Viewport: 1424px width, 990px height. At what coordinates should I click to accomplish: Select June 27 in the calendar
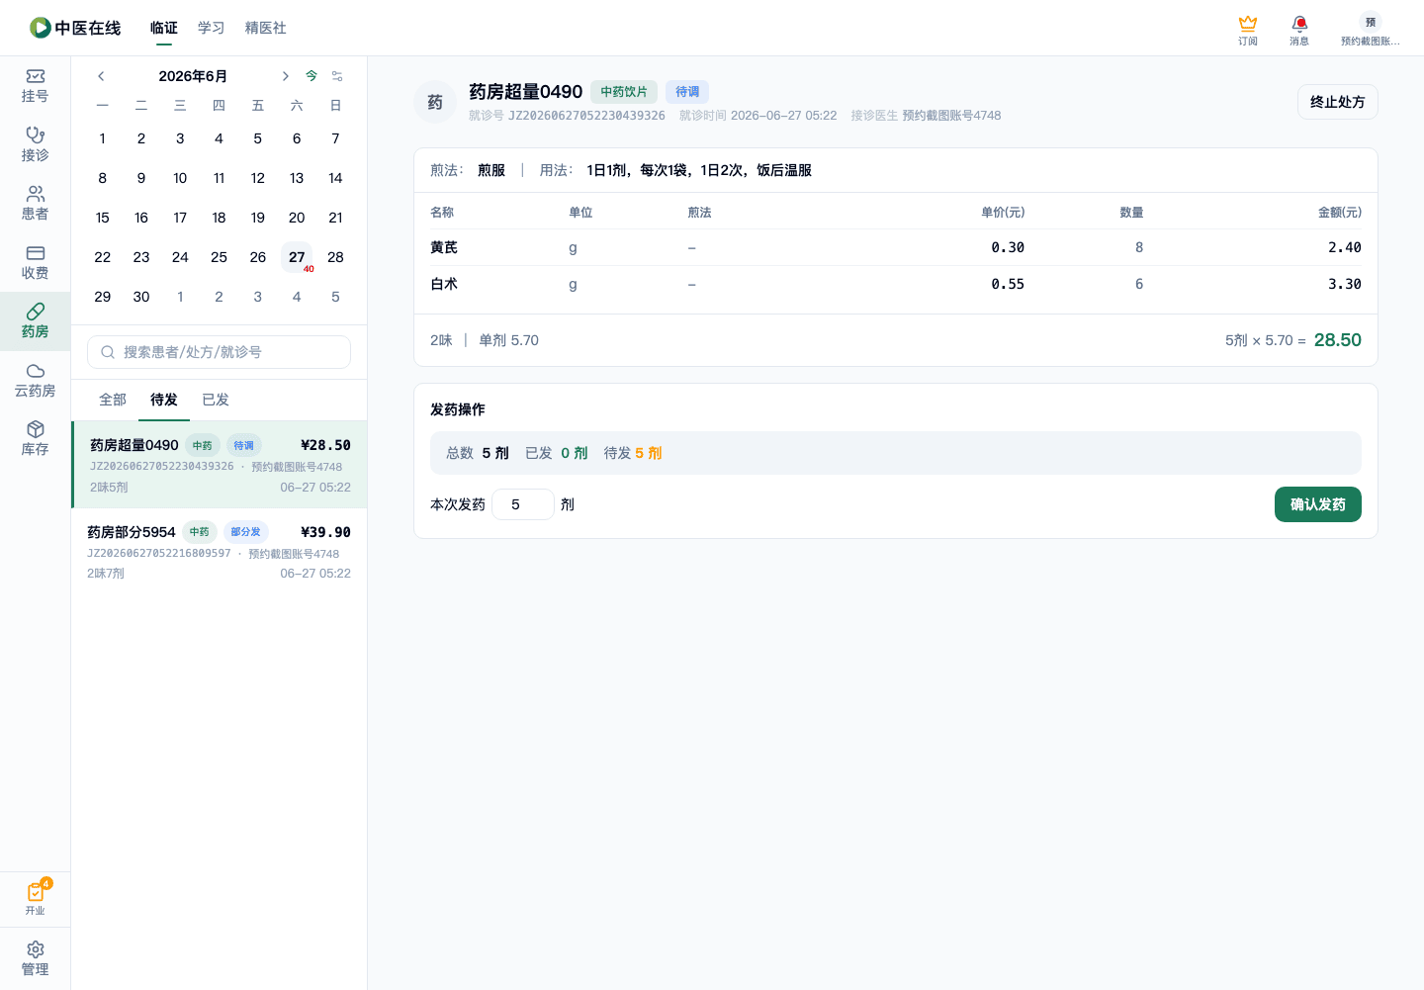(297, 257)
